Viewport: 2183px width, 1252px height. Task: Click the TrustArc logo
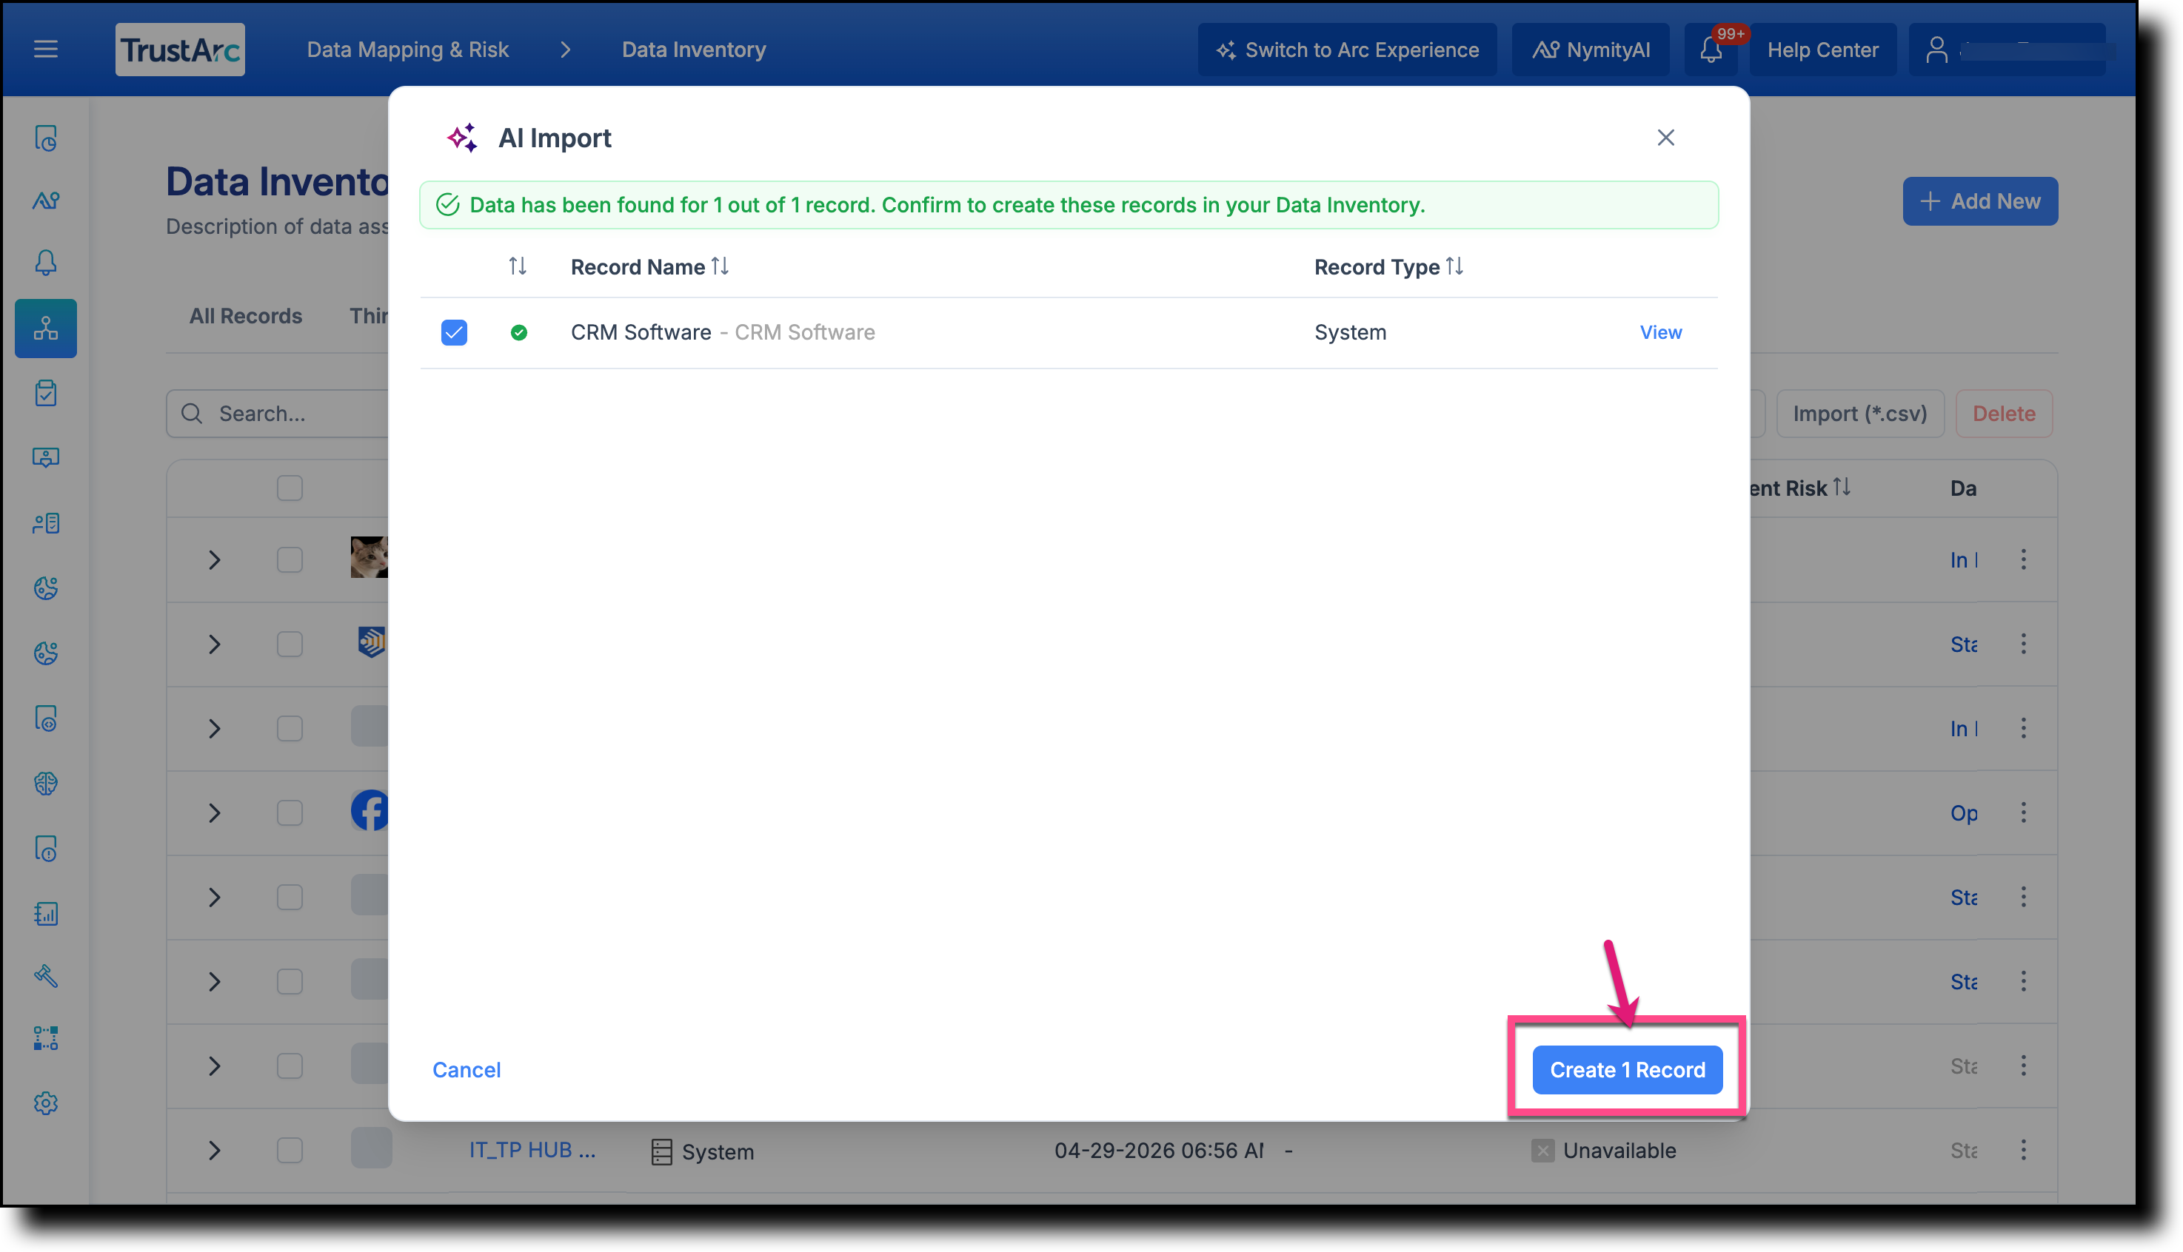click(x=180, y=49)
